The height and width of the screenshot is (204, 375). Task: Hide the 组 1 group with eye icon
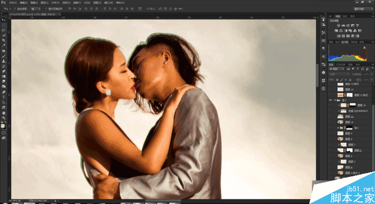click(x=330, y=100)
